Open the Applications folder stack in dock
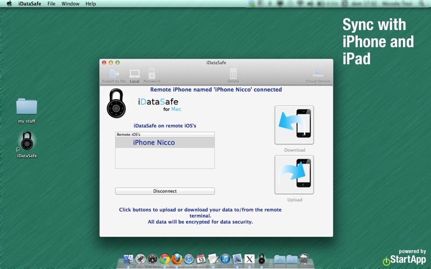The image size is (431, 269). [280, 259]
